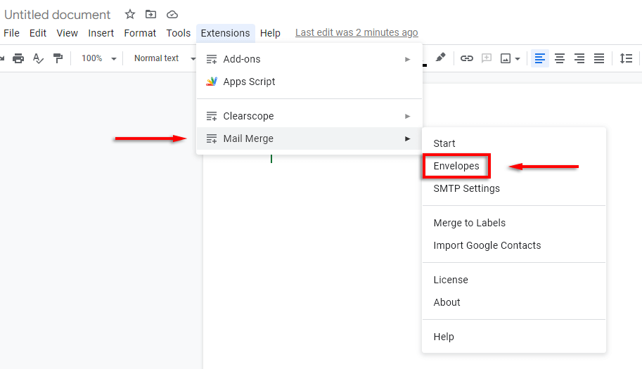Click the move to folder icon

point(150,15)
